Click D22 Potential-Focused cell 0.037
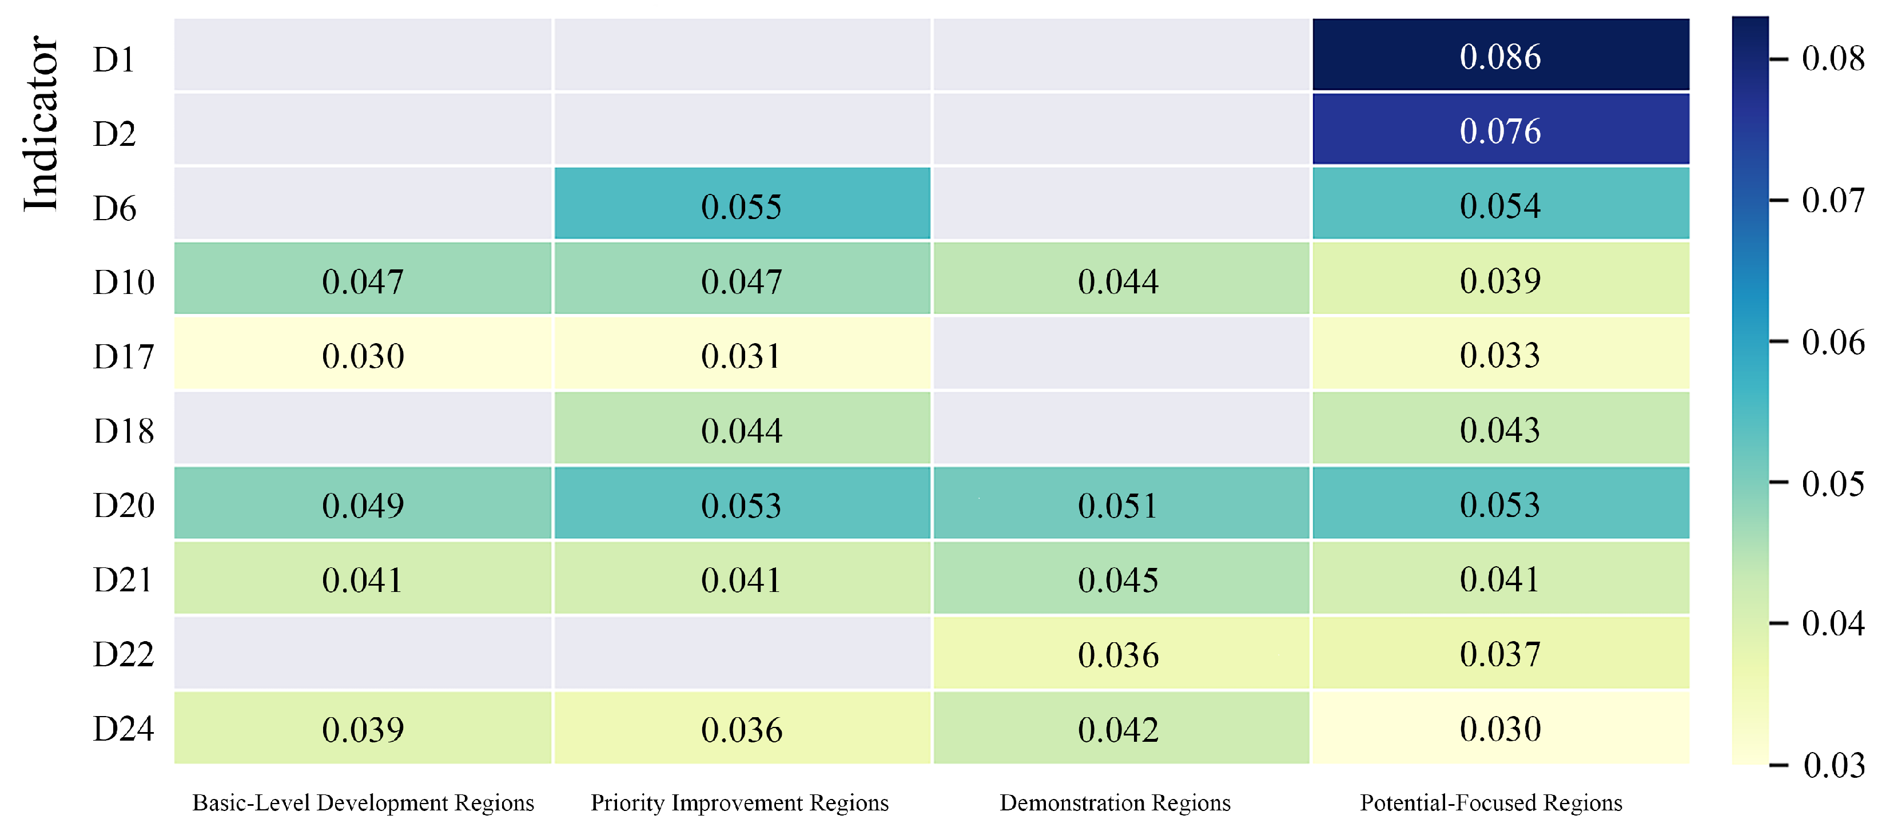This screenshot has width=1882, height=839. coord(1500,654)
